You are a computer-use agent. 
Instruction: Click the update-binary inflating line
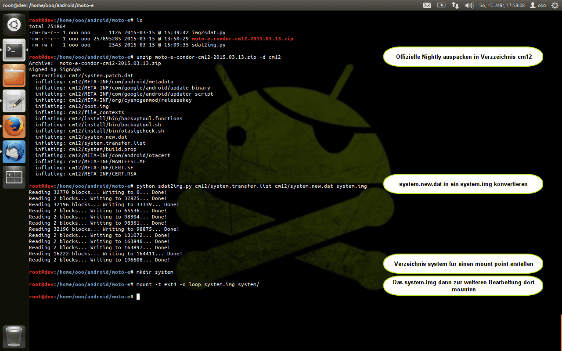pos(122,88)
